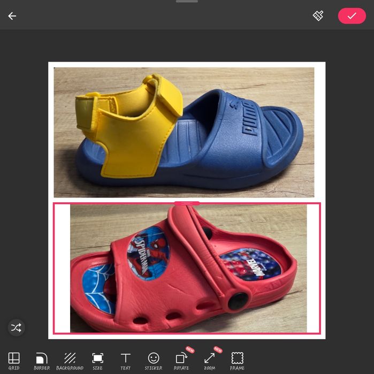The width and height of the screenshot is (374, 374).
Task: Open the Border tool
Action: (42, 361)
